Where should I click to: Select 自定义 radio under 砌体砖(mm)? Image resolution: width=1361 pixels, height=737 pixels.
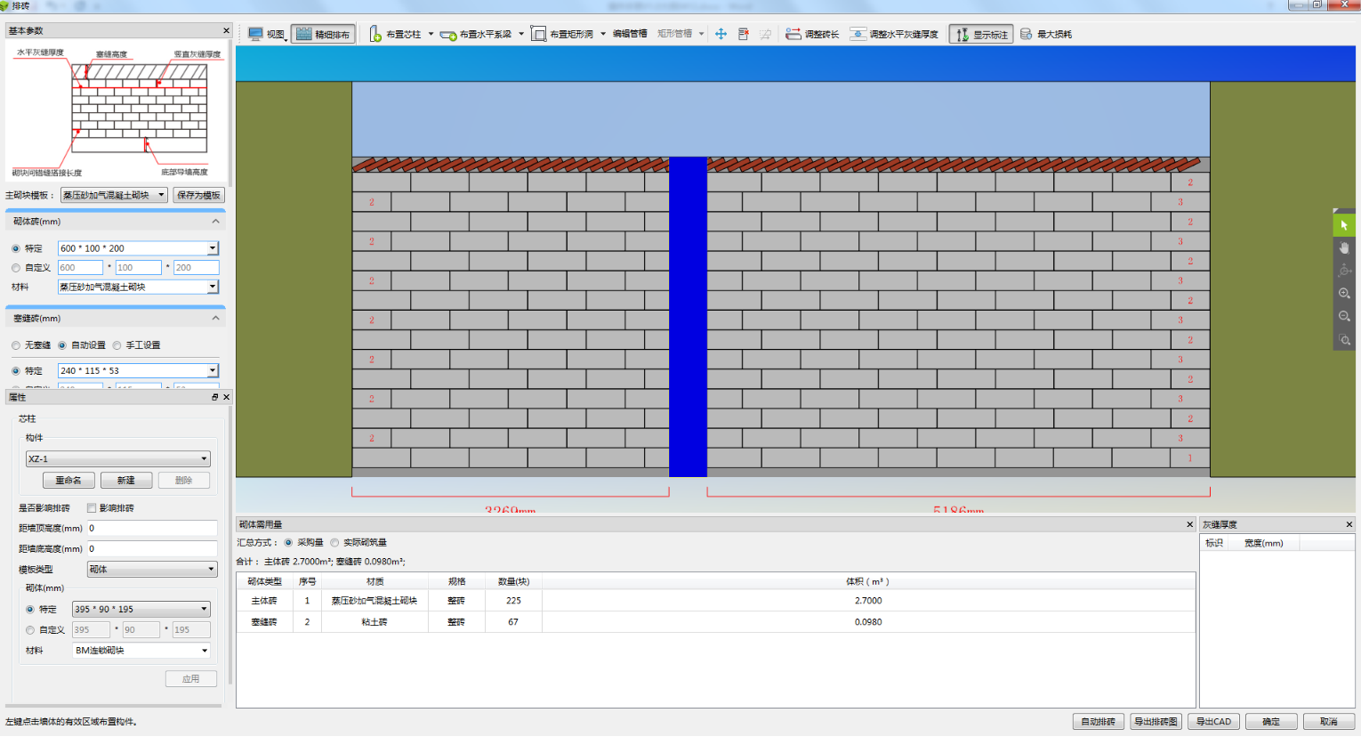16,268
